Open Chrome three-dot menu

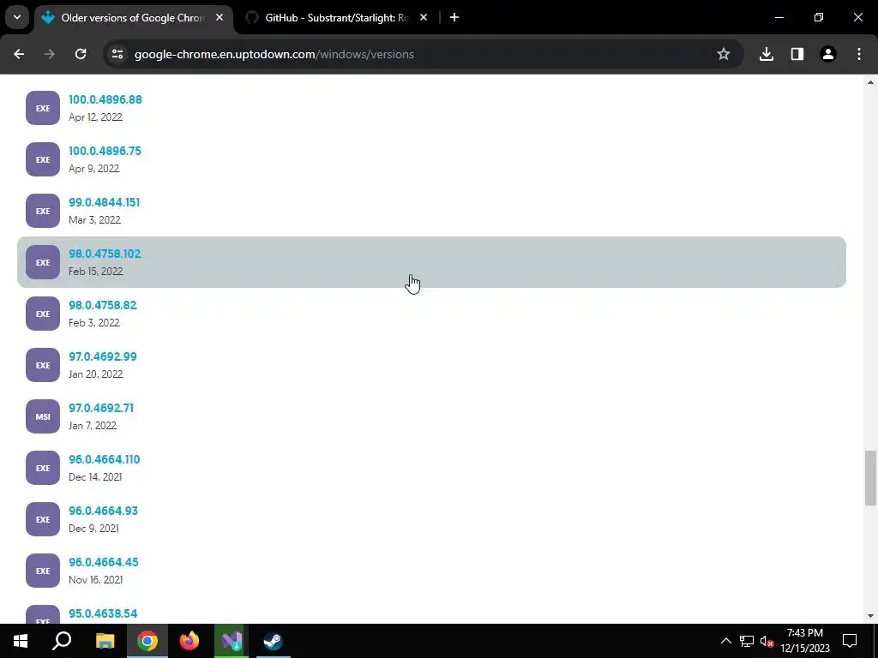coord(859,54)
